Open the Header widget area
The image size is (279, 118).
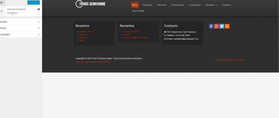tap(21, 22)
